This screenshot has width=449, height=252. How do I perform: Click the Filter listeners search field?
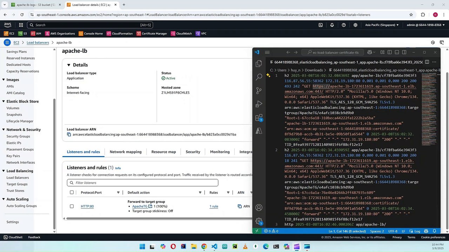(x=142, y=183)
